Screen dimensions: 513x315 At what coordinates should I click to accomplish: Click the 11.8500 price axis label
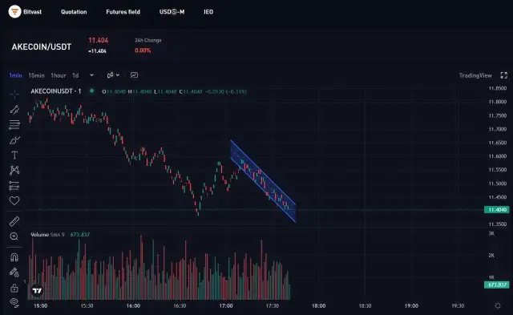[x=498, y=88]
